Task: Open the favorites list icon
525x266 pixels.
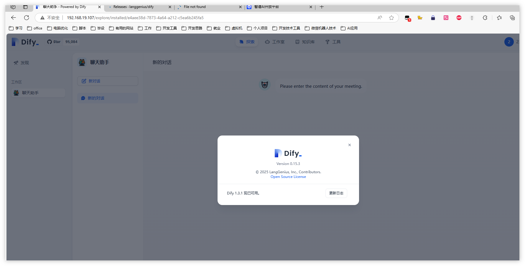Action: click(x=499, y=18)
